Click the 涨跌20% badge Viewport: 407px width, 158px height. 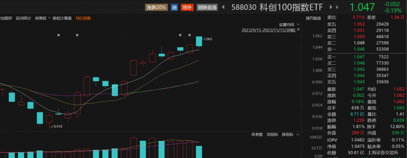coord(157,7)
